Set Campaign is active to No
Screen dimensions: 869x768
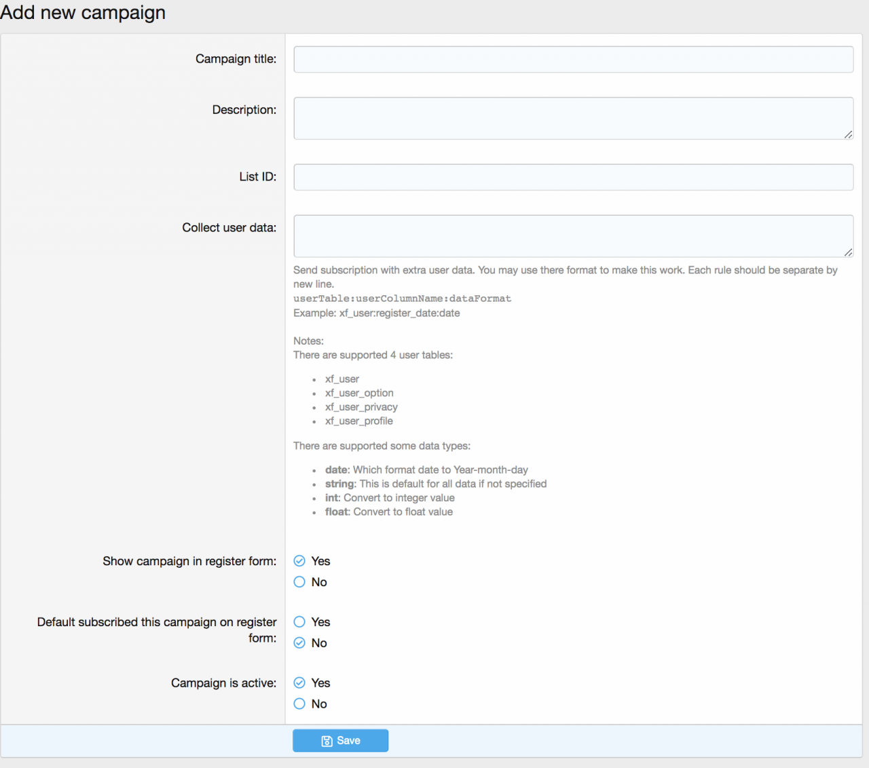[299, 704]
